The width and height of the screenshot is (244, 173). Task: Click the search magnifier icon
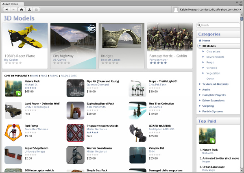click(x=199, y=25)
